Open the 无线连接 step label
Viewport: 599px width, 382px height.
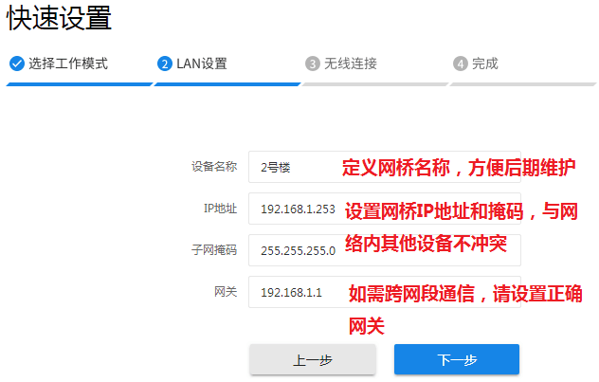[350, 64]
